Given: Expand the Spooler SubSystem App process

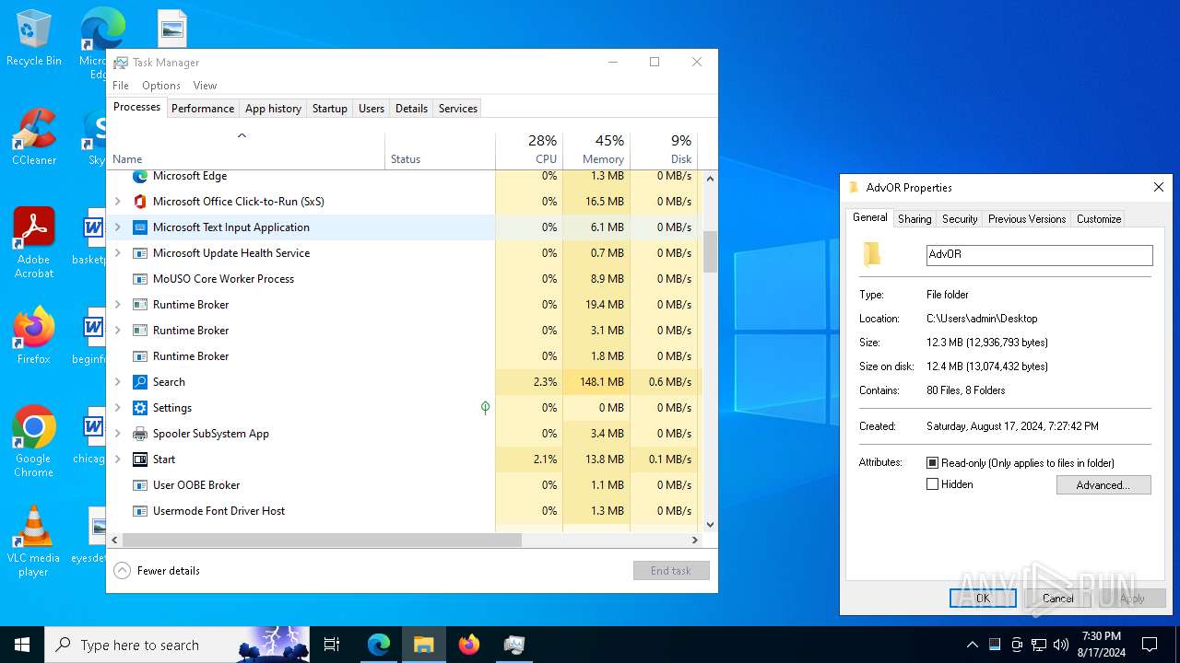Looking at the screenshot, I should [117, 434].
